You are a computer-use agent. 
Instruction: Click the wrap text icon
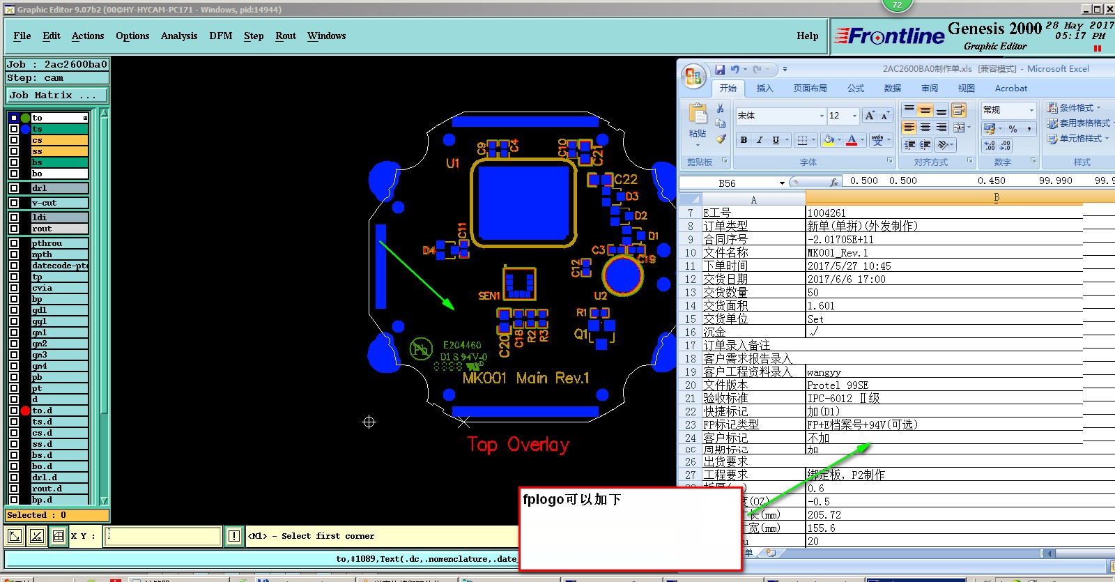(959, 110)
